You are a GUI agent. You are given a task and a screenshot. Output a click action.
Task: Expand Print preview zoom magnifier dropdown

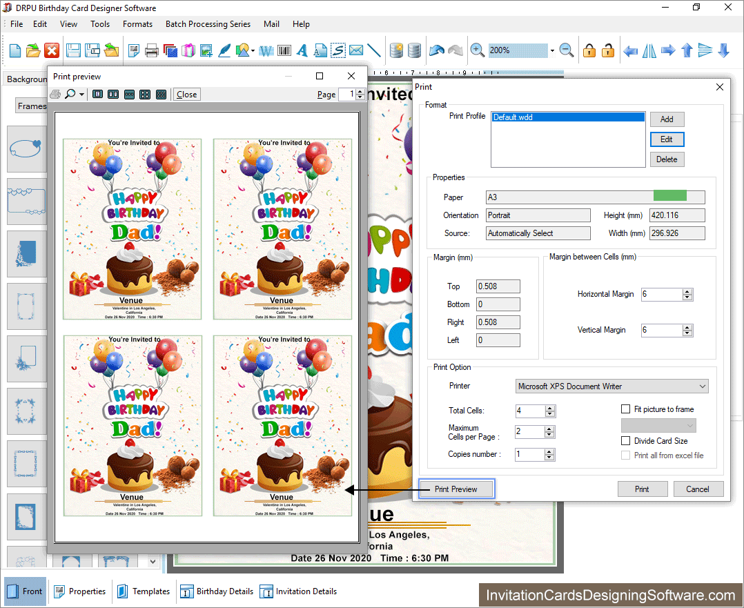pos(81,95)
